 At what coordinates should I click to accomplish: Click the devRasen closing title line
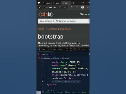point(62,78)
